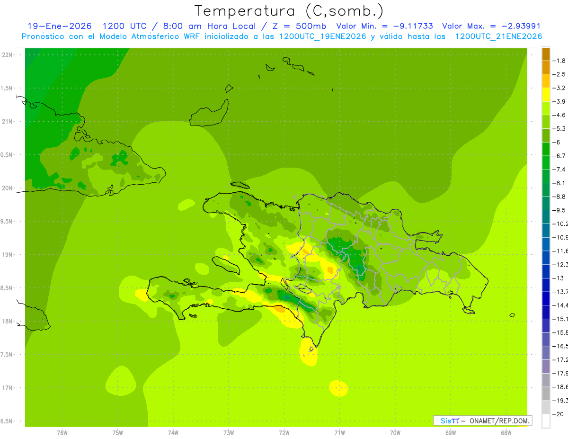Pick the blue swatch between -13 and -13.7
568x439 pixels.
coord(546,285)
